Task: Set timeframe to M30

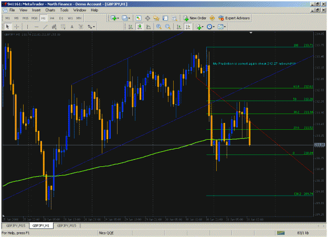Action: (34, 18)
